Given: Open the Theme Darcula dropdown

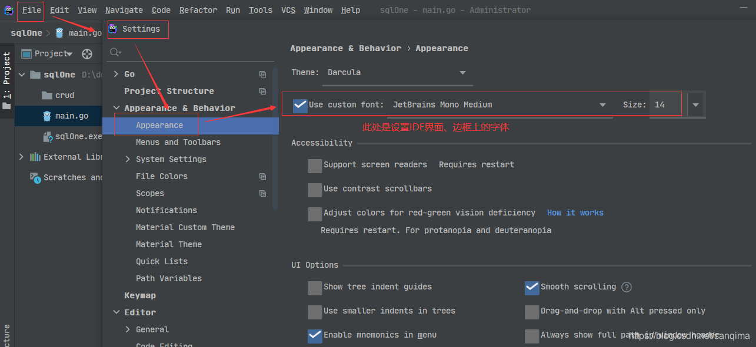Looking at the screenshot, I should pos(397,73).
